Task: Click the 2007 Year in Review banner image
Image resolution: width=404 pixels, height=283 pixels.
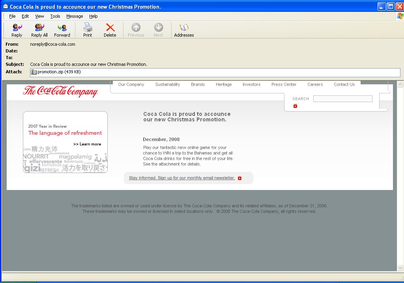Action: 65,142
